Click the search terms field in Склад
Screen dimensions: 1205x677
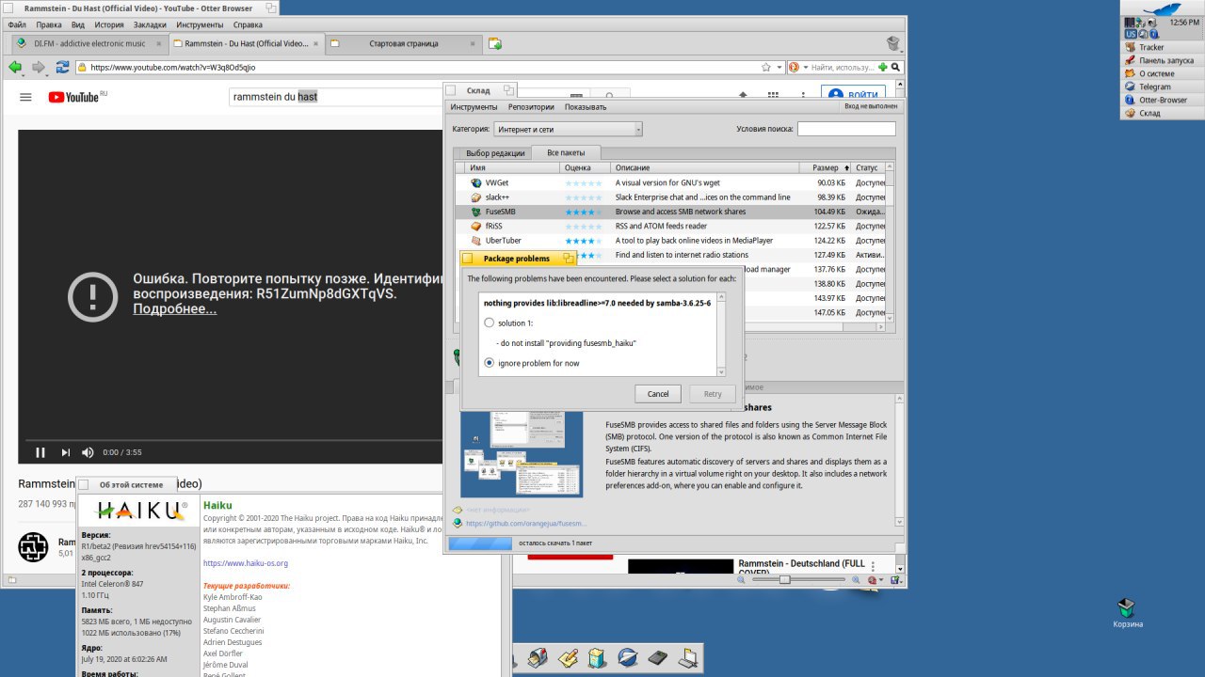pyautogui.click(x=845, y=129)
